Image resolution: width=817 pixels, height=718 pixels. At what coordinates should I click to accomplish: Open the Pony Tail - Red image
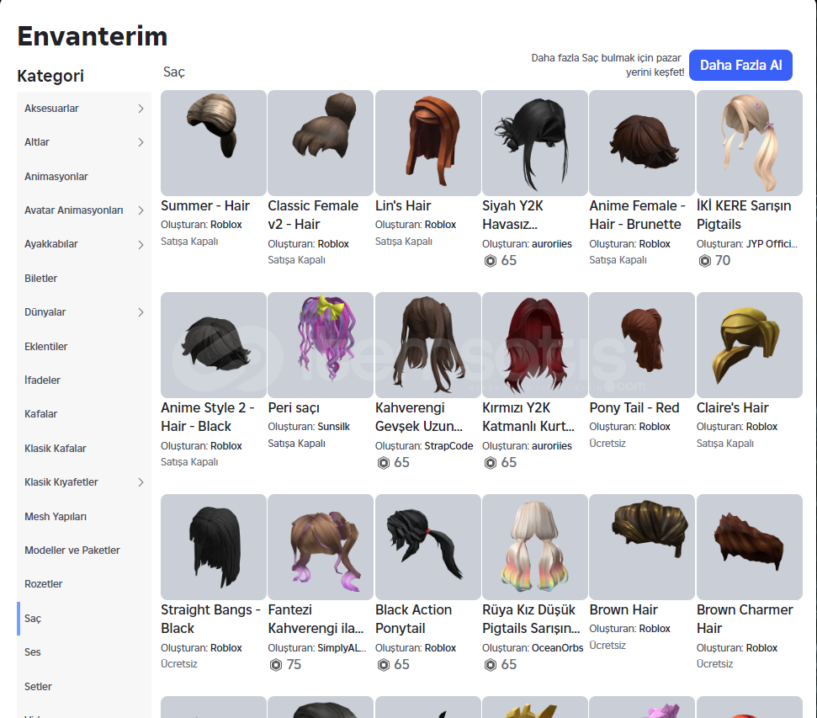(642, 344)
